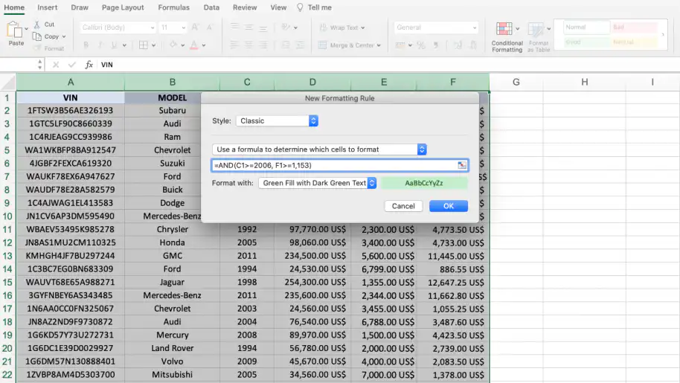Click the Fill Color paint bucket icon
This screenshot has height=383, width=680.
[173, 45]
